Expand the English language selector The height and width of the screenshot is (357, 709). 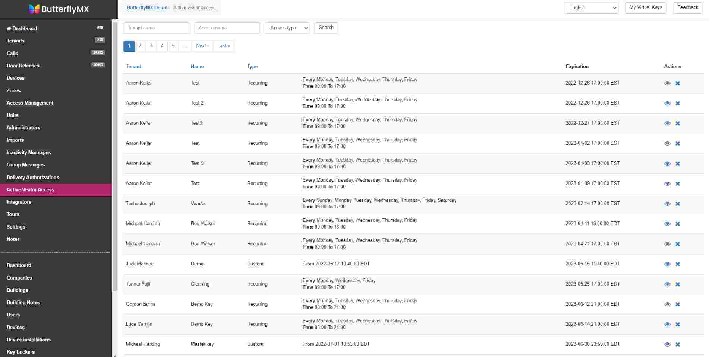[590, 8]
